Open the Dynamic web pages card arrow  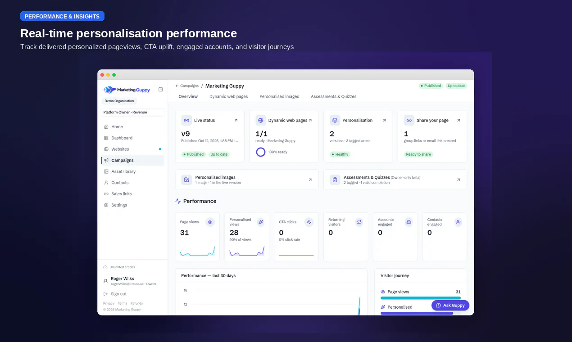point(310,120)
